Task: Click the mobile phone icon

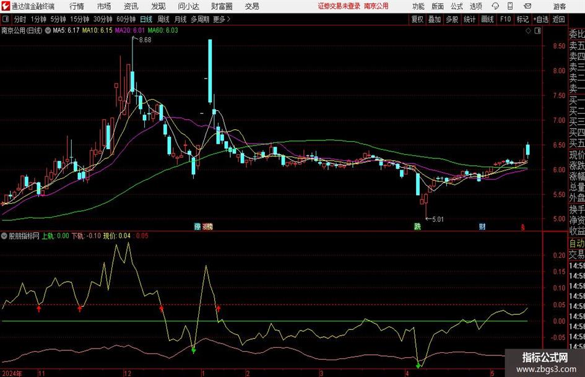Action: point(510,6)
